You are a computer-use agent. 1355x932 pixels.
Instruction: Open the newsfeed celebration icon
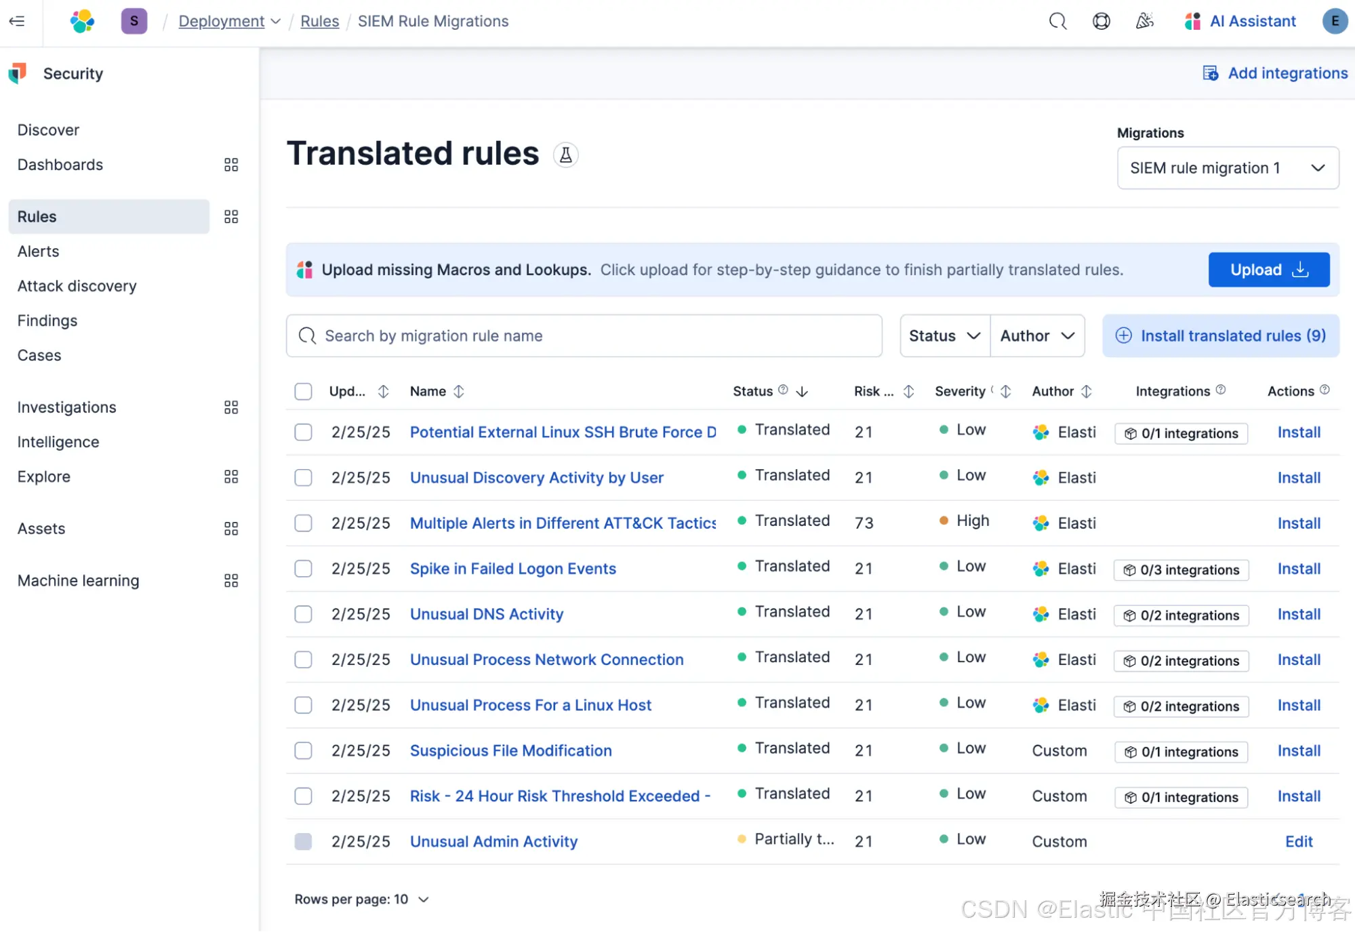click(x=1144, y=21)
